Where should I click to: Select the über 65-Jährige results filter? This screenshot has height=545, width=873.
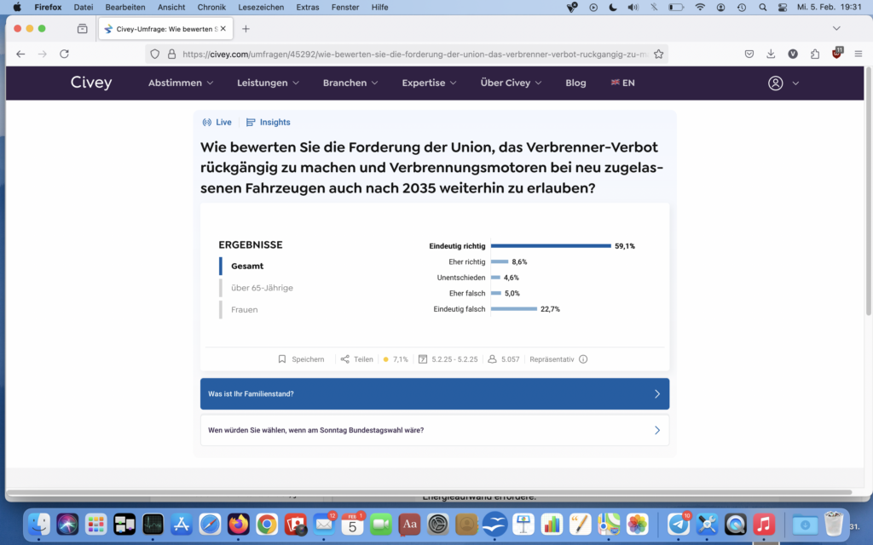tap(262, 288)
